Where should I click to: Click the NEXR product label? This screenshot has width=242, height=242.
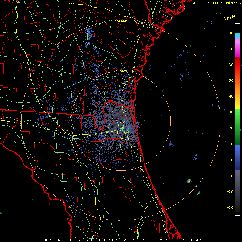point(236,16)
